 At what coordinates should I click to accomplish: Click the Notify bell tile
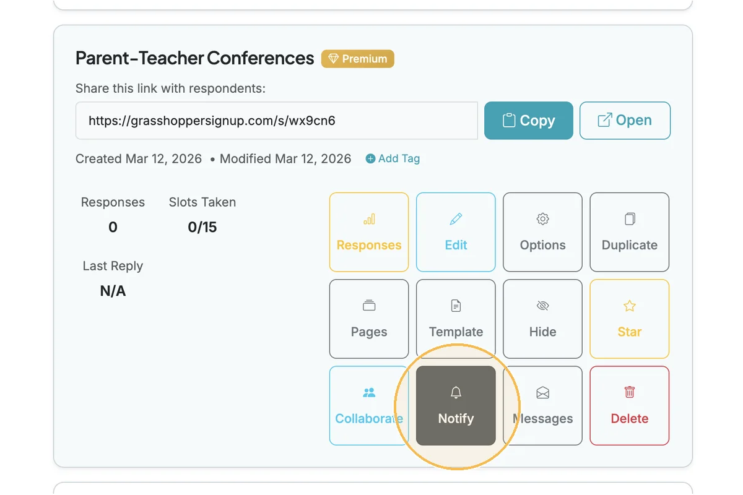pos(456,405)
